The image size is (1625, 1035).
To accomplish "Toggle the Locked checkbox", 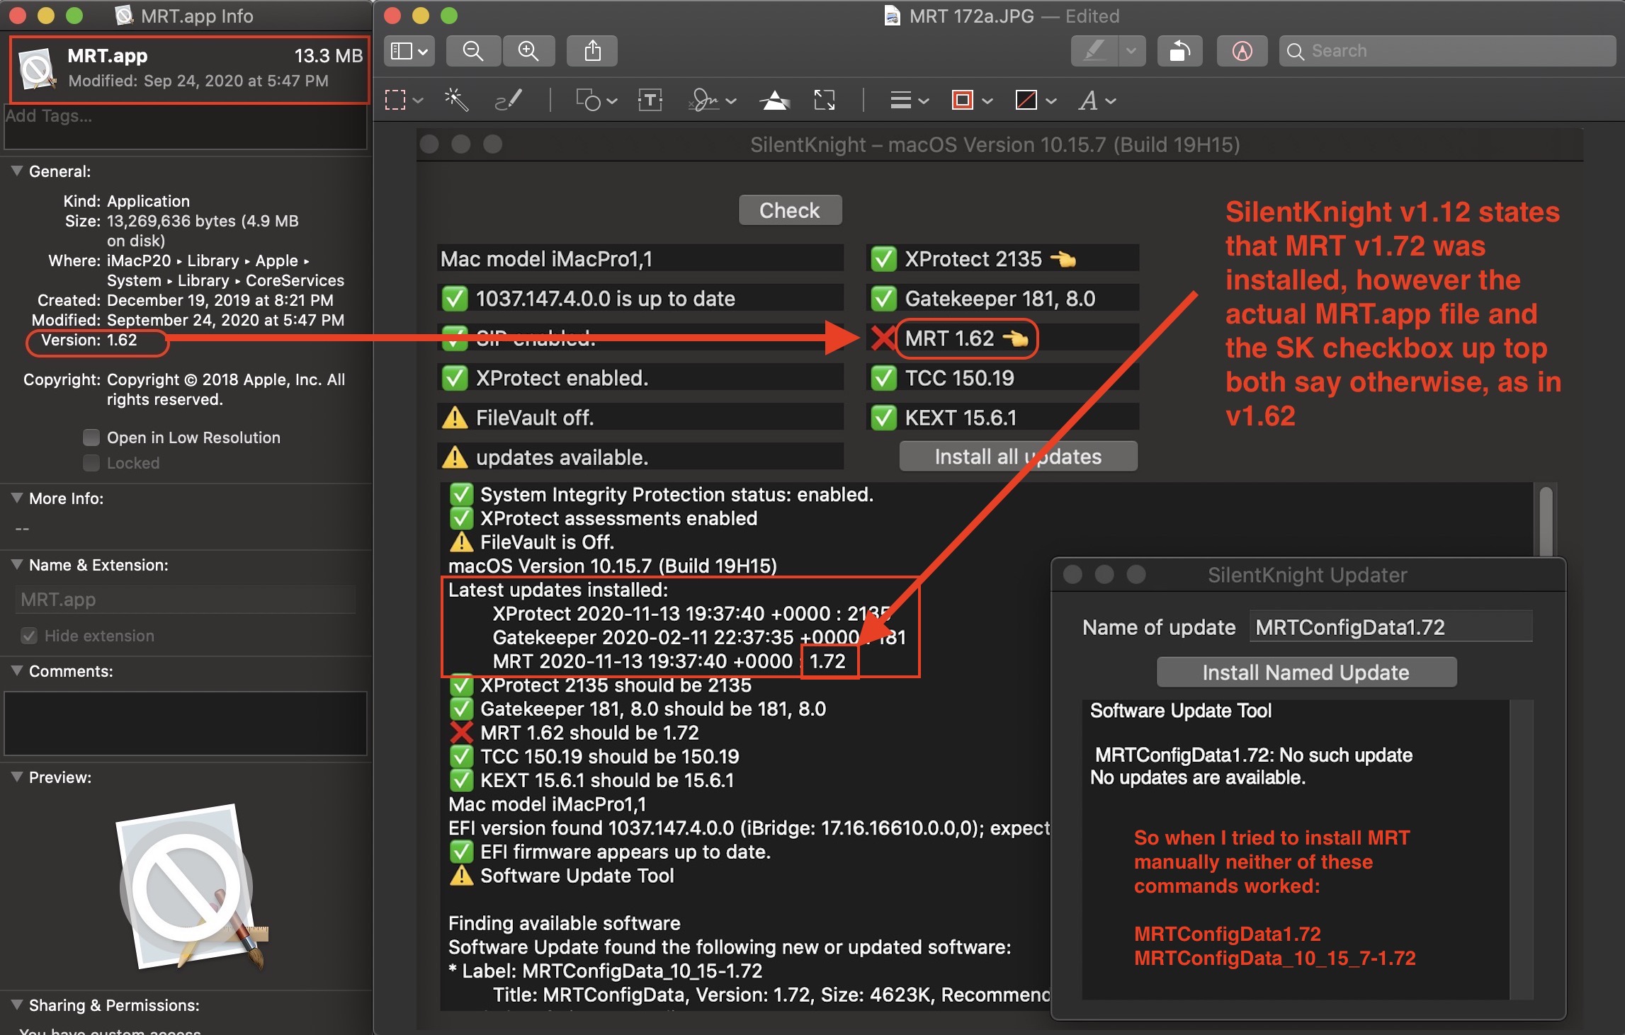I will click(91, 463).
